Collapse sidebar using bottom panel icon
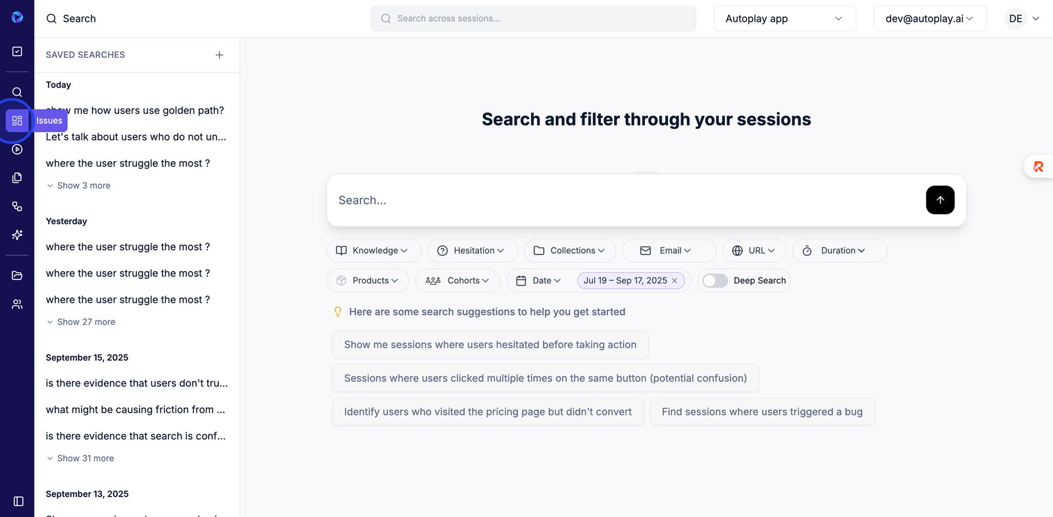 tap(18, 501)
